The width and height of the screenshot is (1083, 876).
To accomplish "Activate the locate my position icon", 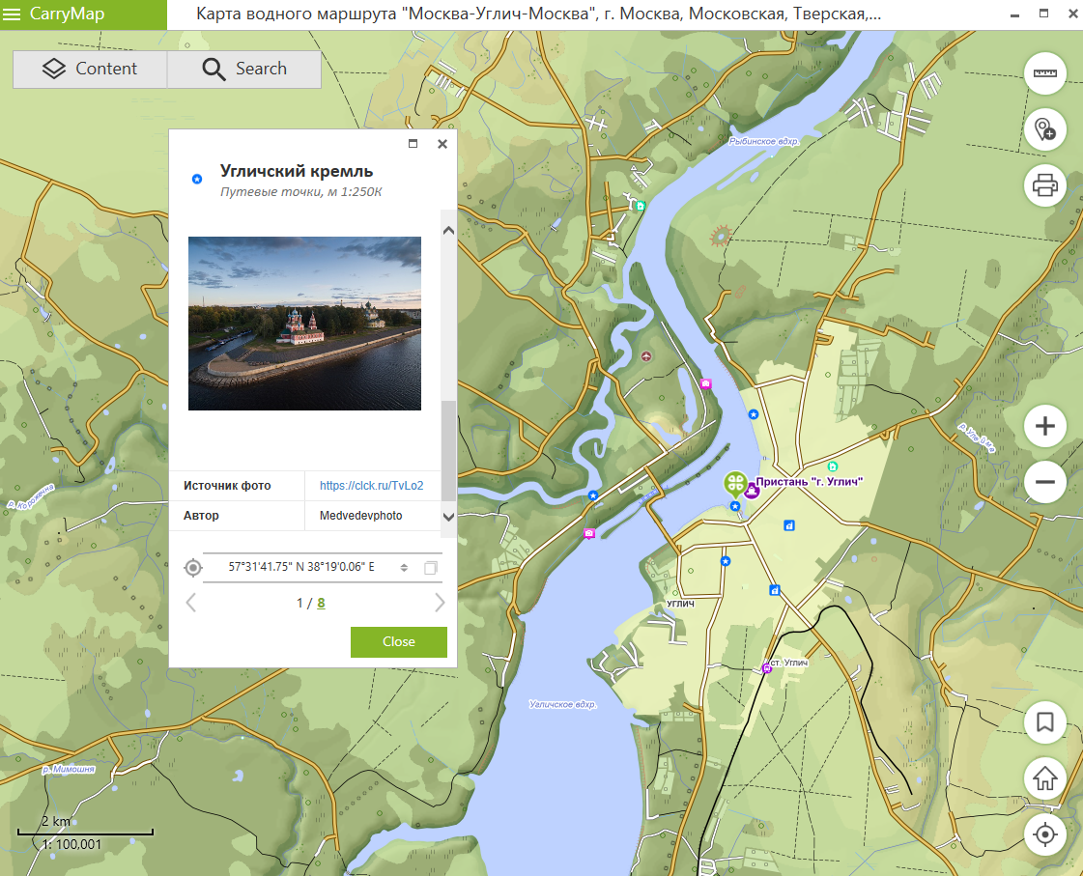I will tap(1044, 834).
